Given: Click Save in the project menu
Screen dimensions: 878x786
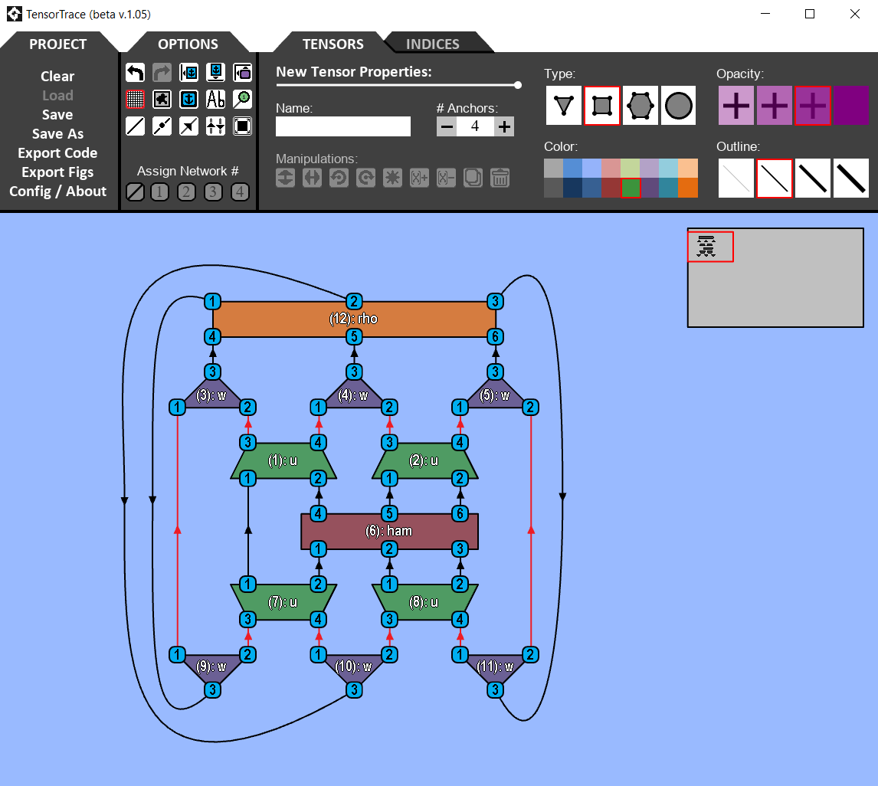Looking at the screenshot, I should pos(57,115).
